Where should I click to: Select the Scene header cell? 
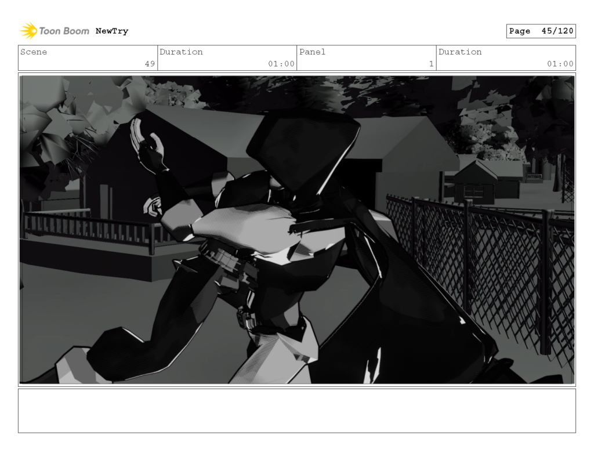pyautogui.click(x=33, y=52)
